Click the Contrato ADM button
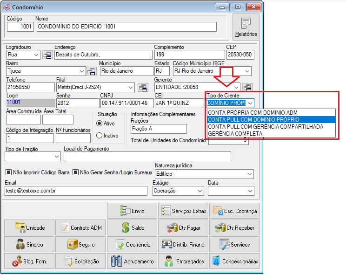The image size is (346, 275). pos(81,228)
